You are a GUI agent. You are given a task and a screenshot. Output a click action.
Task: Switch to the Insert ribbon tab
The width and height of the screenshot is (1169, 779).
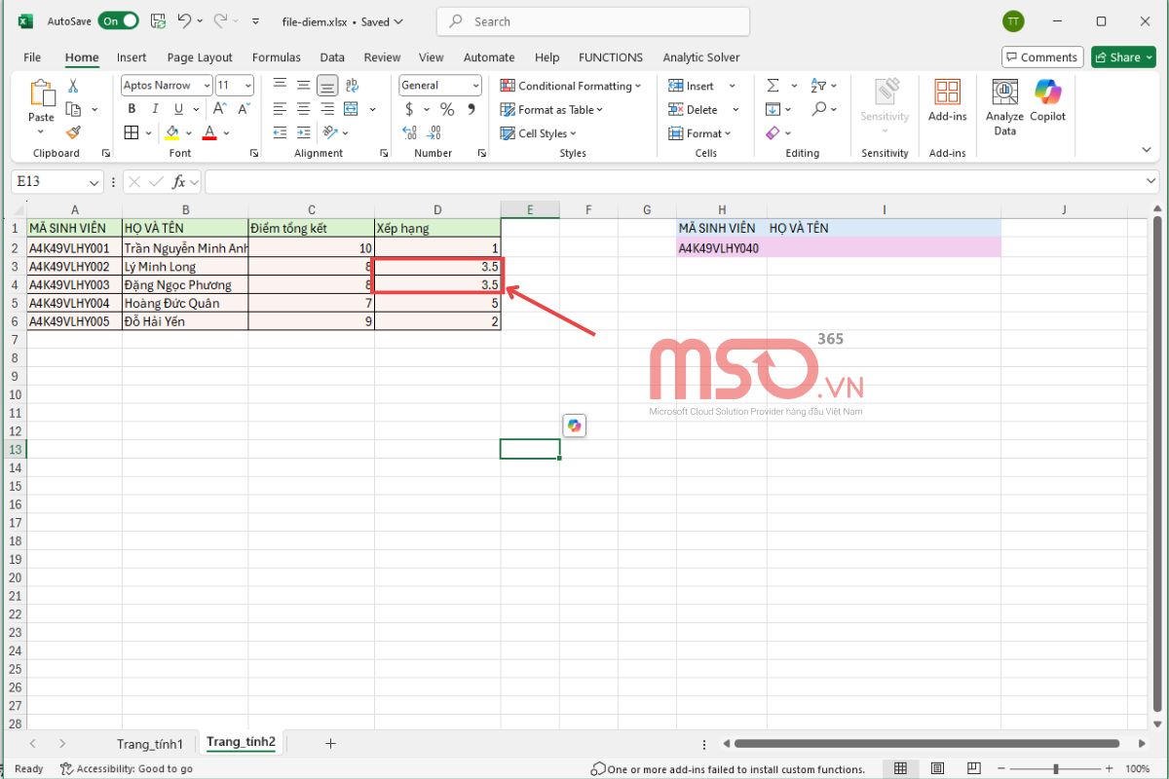pos(132,57)
